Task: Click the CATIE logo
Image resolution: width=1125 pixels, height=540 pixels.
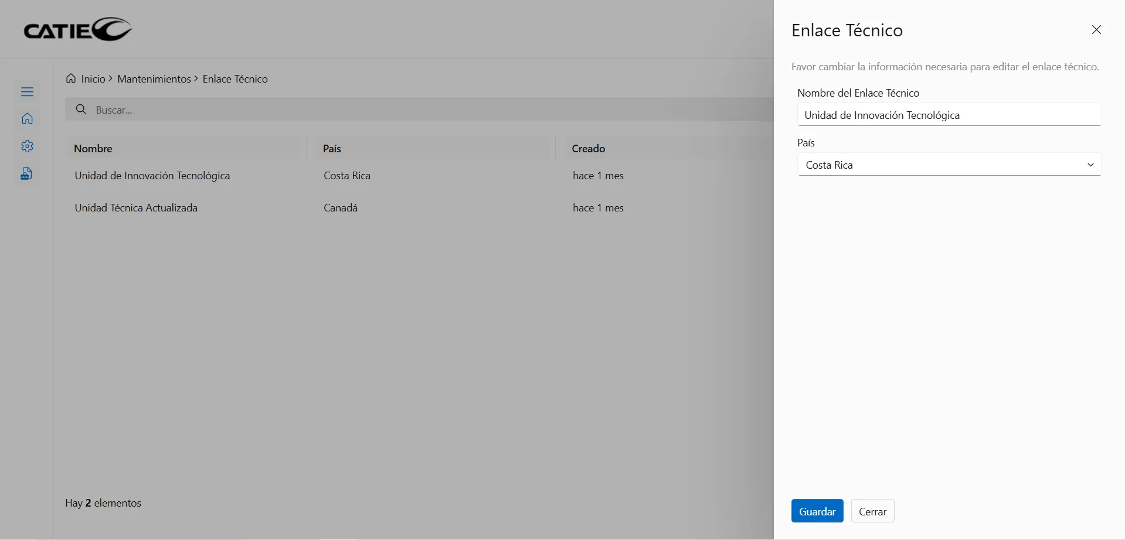Action: 78,29
